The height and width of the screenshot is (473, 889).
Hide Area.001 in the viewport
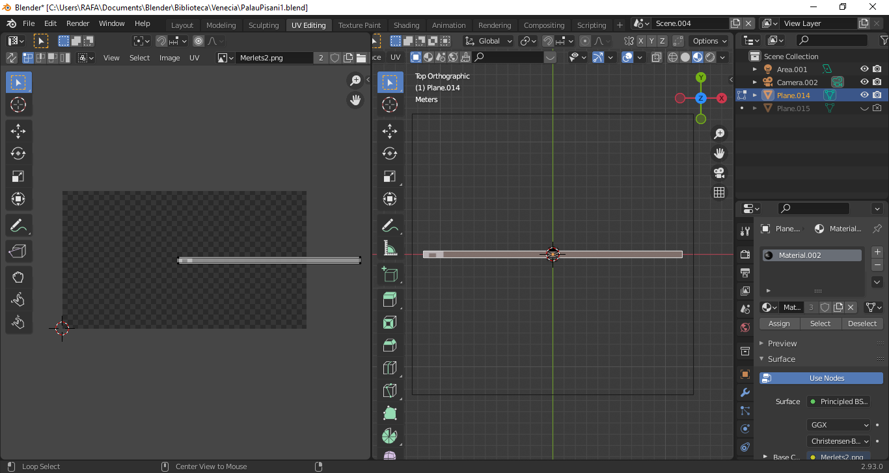864,70
